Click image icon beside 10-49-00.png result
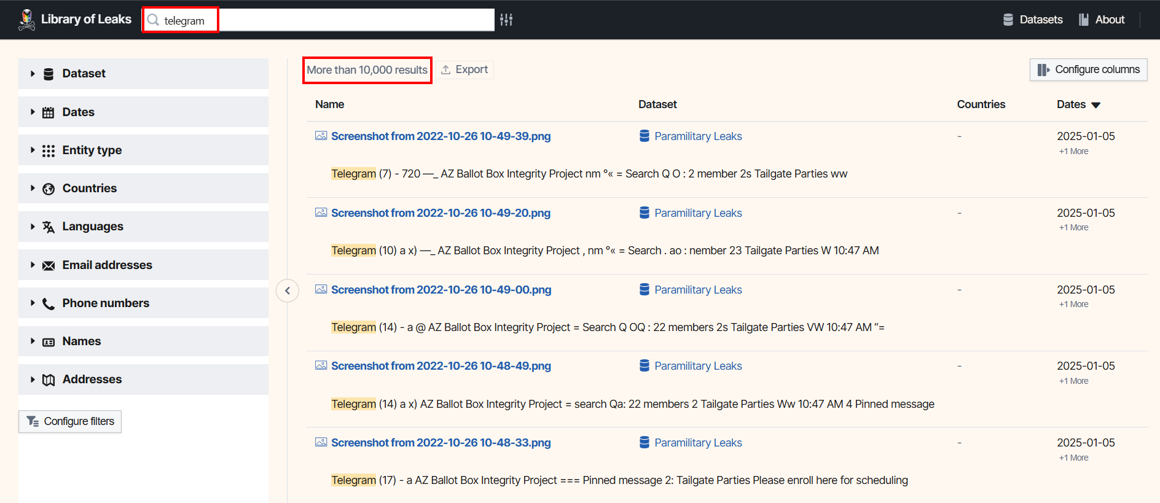Image resolution: width=1160 pixels, height=503 pixels. coord(321,289)
